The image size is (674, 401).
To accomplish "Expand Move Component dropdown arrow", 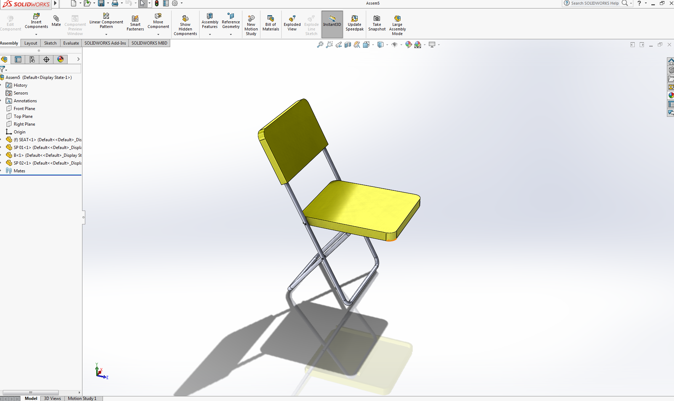I will 158,34.
